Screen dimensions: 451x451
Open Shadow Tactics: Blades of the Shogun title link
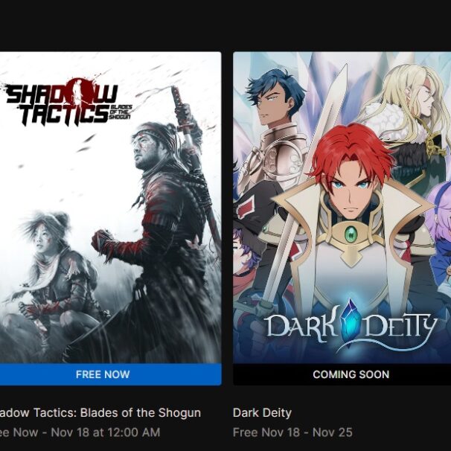click(x=100, y=413)
